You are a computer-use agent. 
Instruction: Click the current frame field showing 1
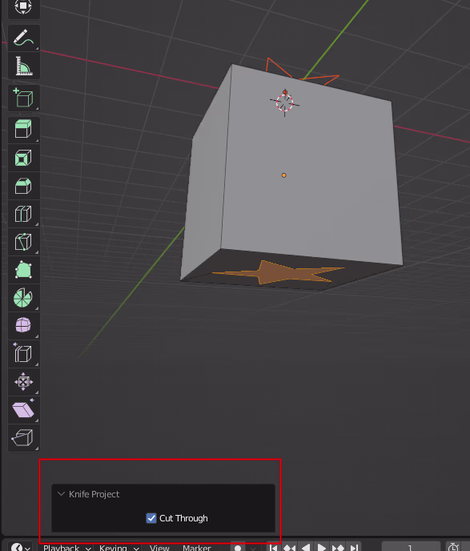coord(410,548)
